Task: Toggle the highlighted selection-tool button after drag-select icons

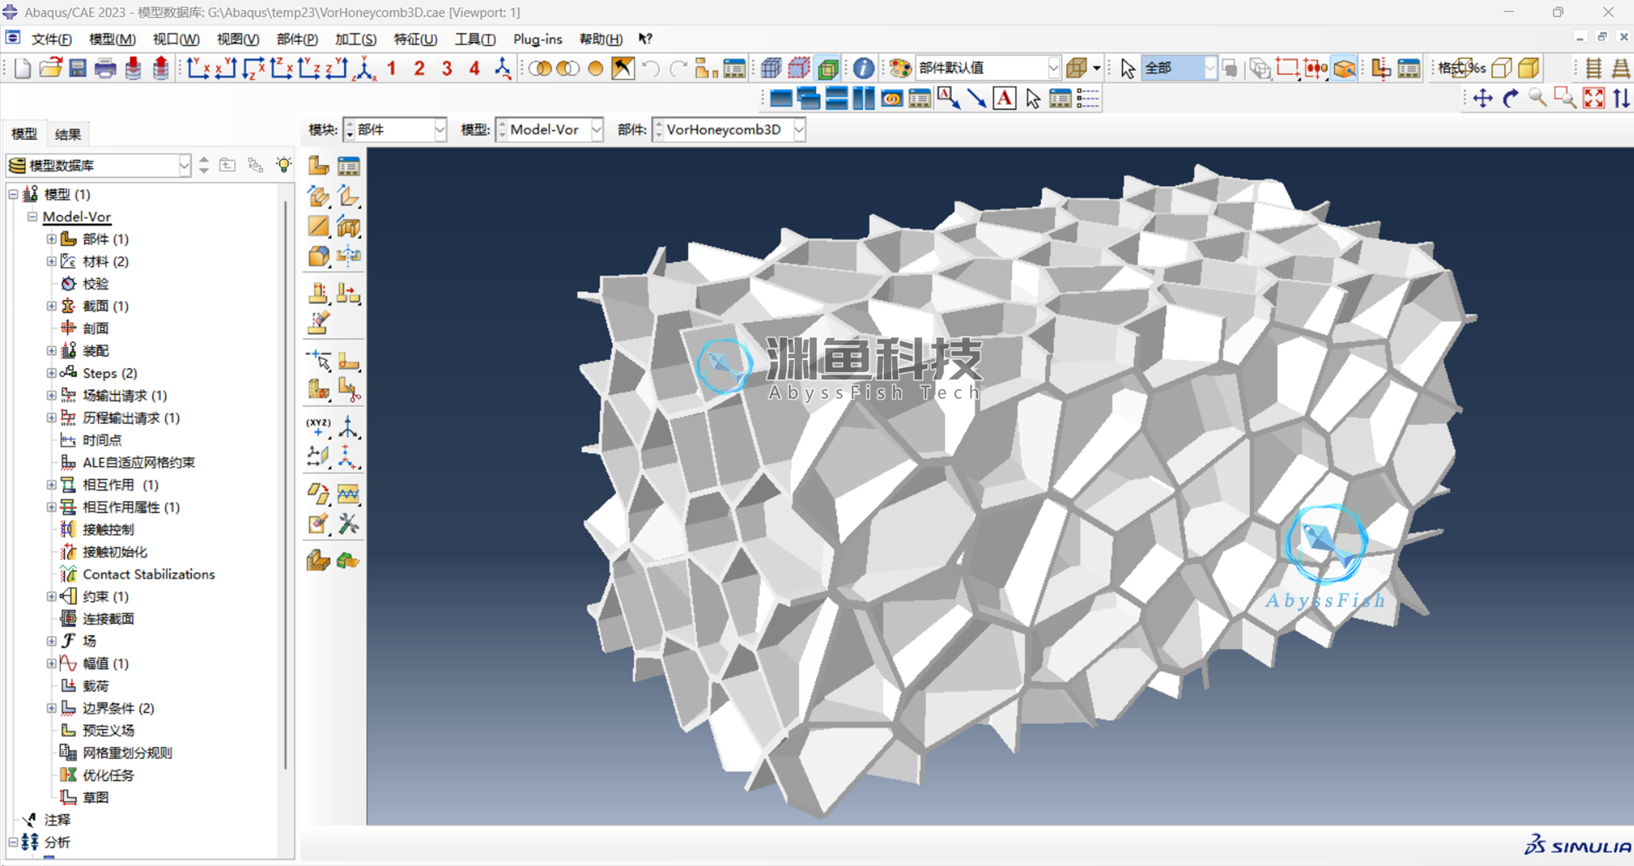Action: (1344, 69)
